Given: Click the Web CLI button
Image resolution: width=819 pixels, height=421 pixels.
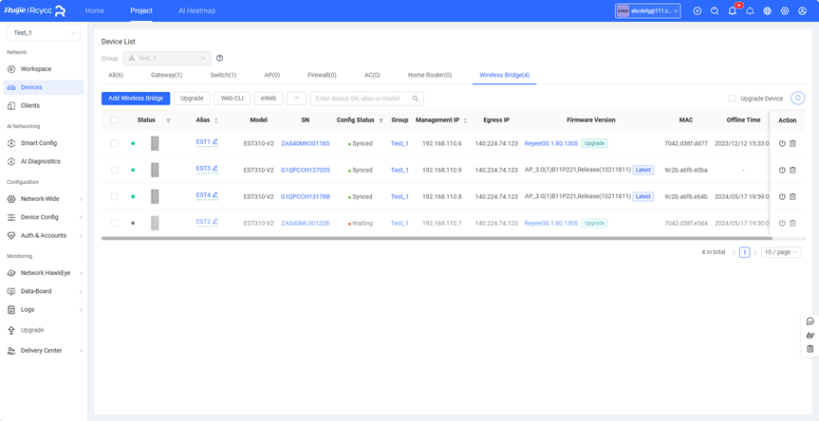Looking at the screenshot, I should 233,98.
